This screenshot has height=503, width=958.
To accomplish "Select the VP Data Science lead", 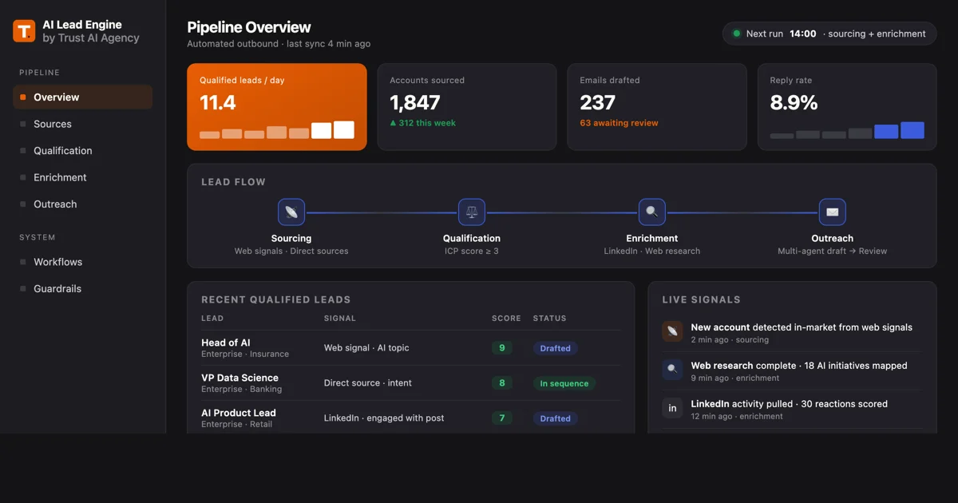I will 410,383.
